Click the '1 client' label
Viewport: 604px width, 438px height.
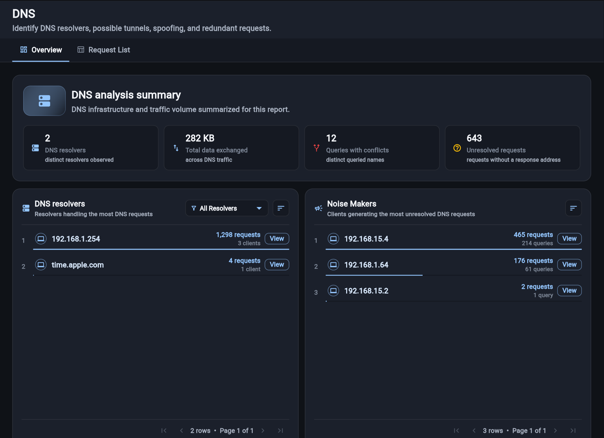tap(251, 269)
